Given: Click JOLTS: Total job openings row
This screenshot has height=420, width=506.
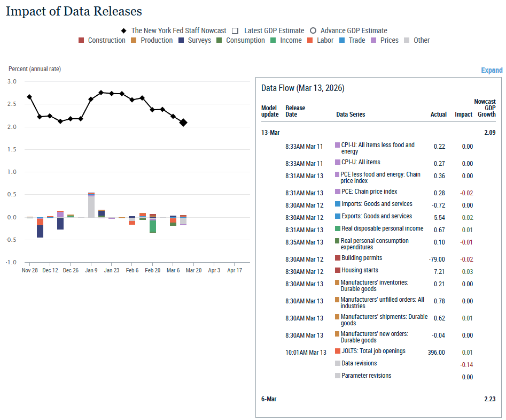Looking at the screenshot, I should 373,352.
